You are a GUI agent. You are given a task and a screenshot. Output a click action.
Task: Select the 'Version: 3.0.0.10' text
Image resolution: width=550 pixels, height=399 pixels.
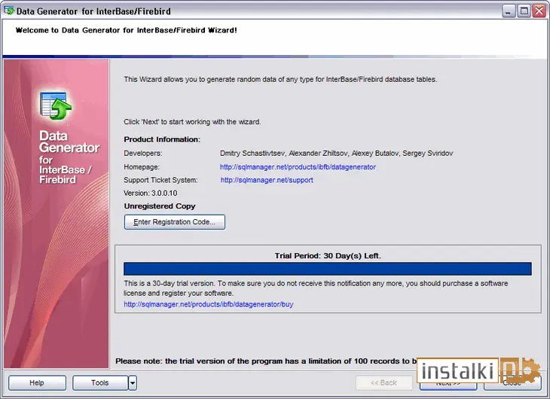[151, 193]
